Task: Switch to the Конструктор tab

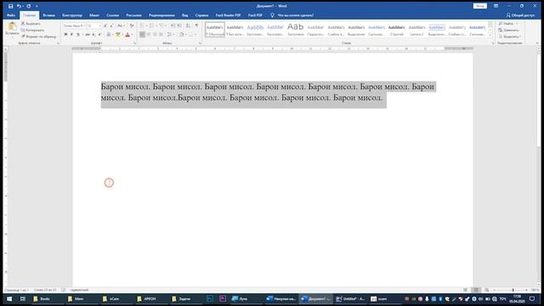Action: [x=72, y=15]
